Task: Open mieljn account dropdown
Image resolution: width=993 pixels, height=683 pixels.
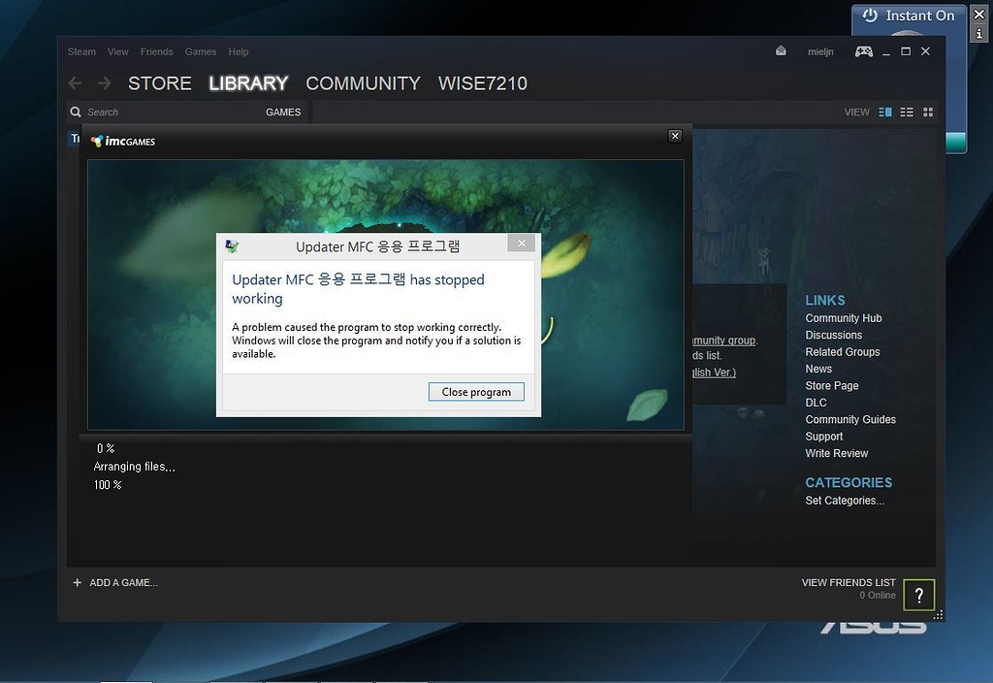Action: tap(820, 52)
